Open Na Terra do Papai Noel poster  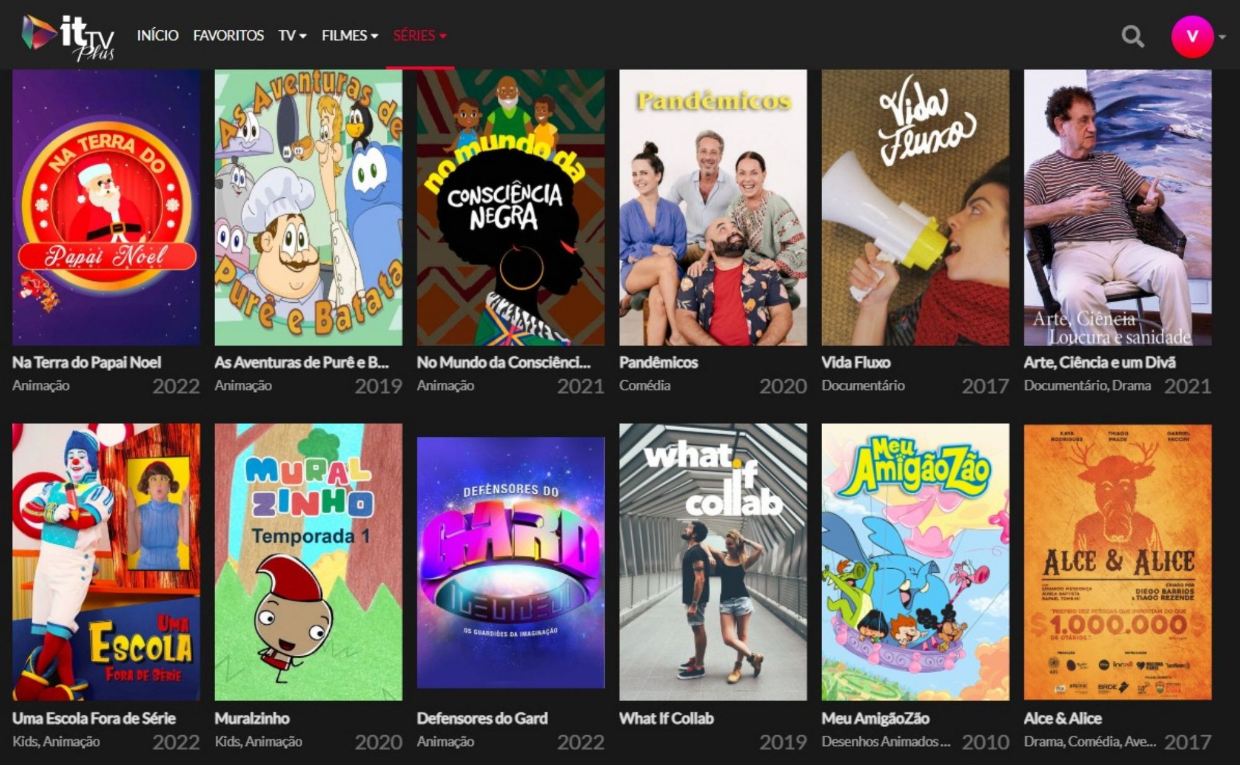[106, 207]
